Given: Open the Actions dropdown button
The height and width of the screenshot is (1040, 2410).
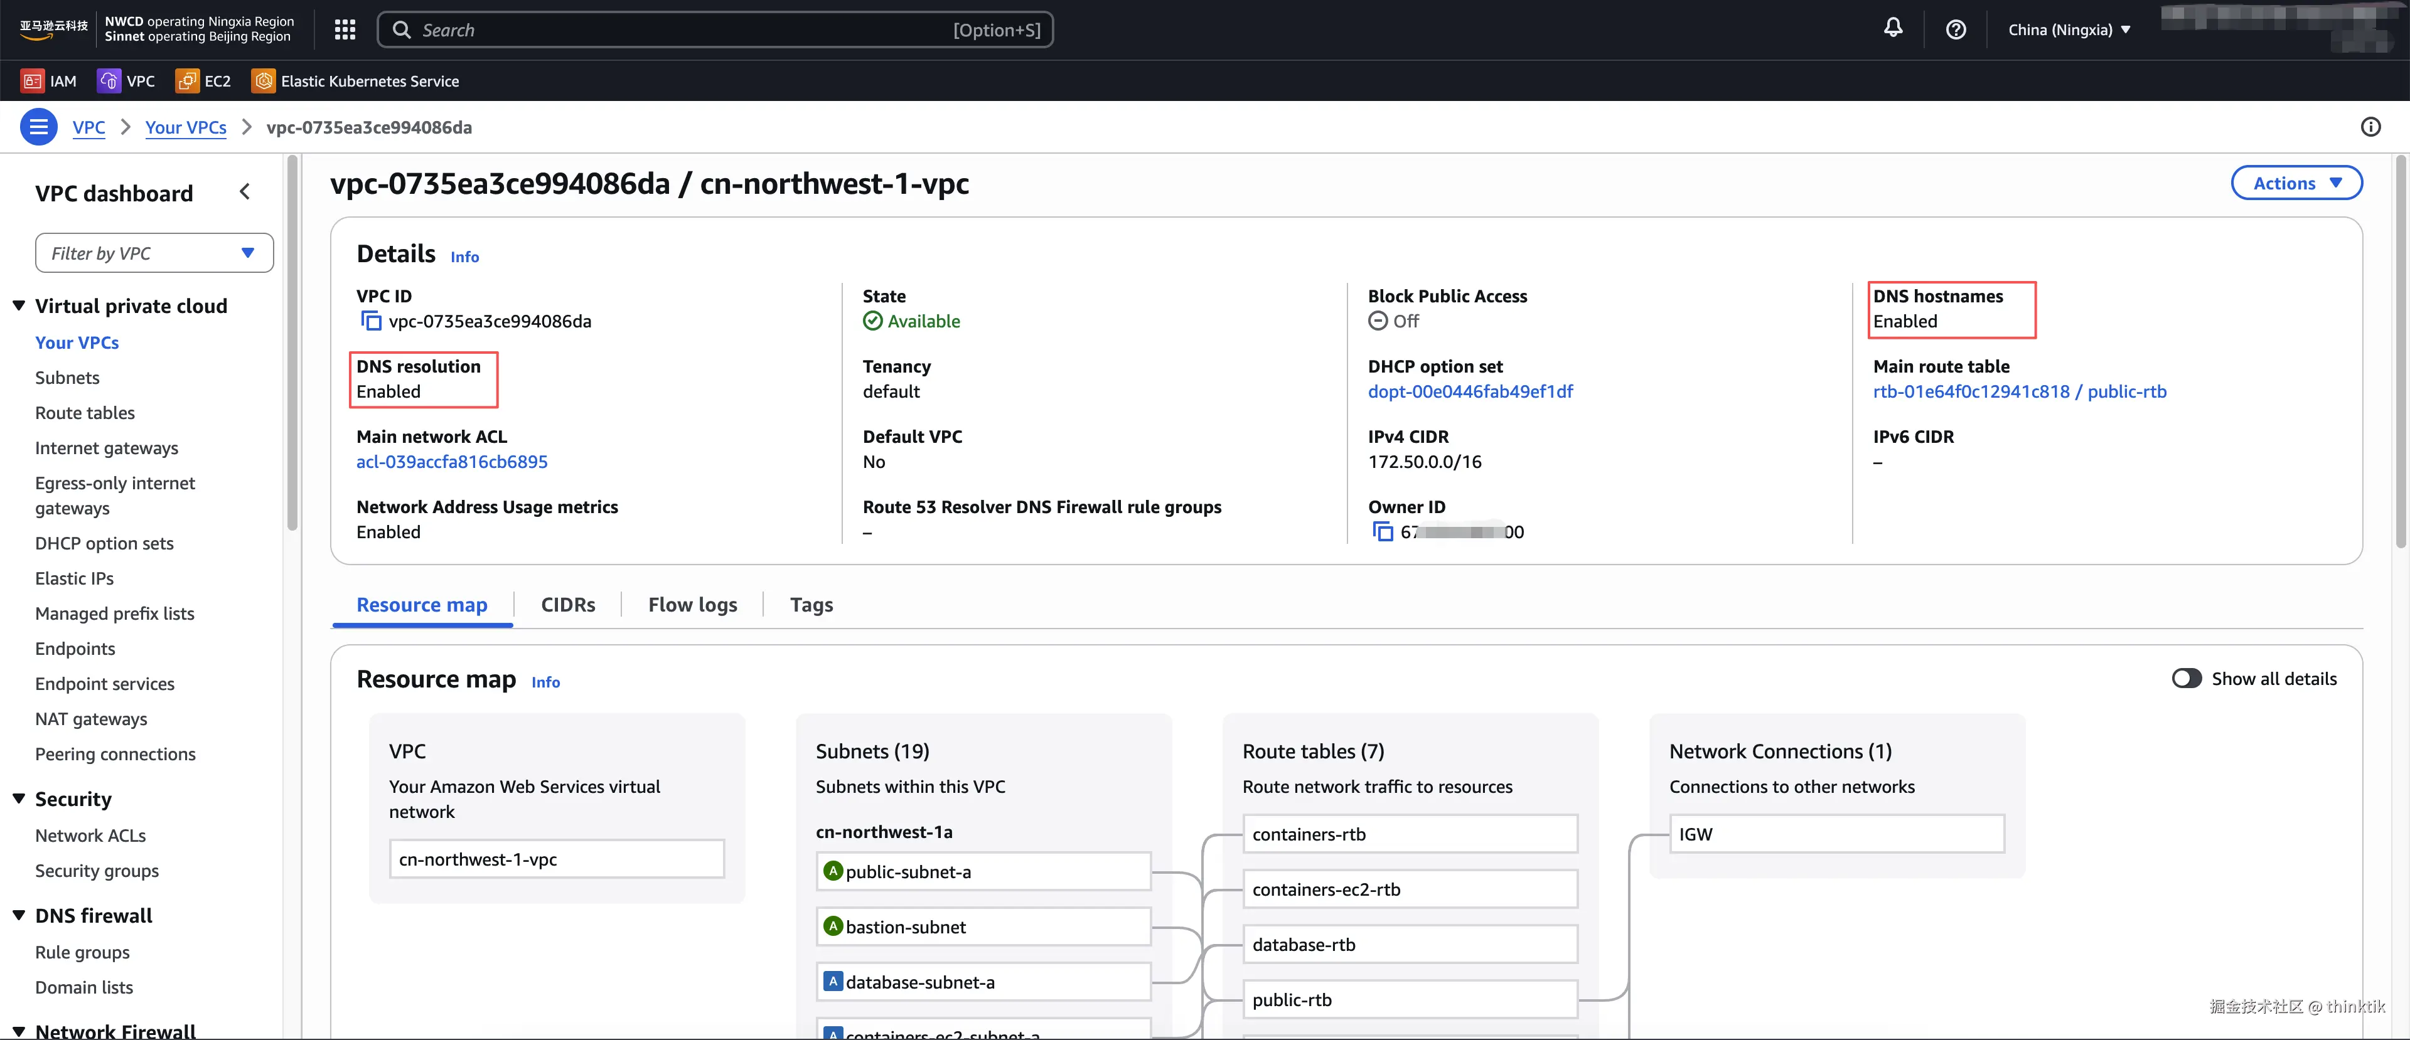Looking at the screenshot, I should click(2296, 183).
